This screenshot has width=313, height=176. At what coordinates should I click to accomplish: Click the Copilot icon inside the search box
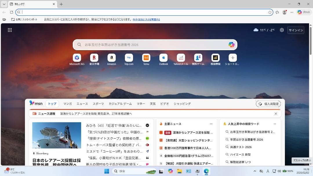[x=231, y=45]
